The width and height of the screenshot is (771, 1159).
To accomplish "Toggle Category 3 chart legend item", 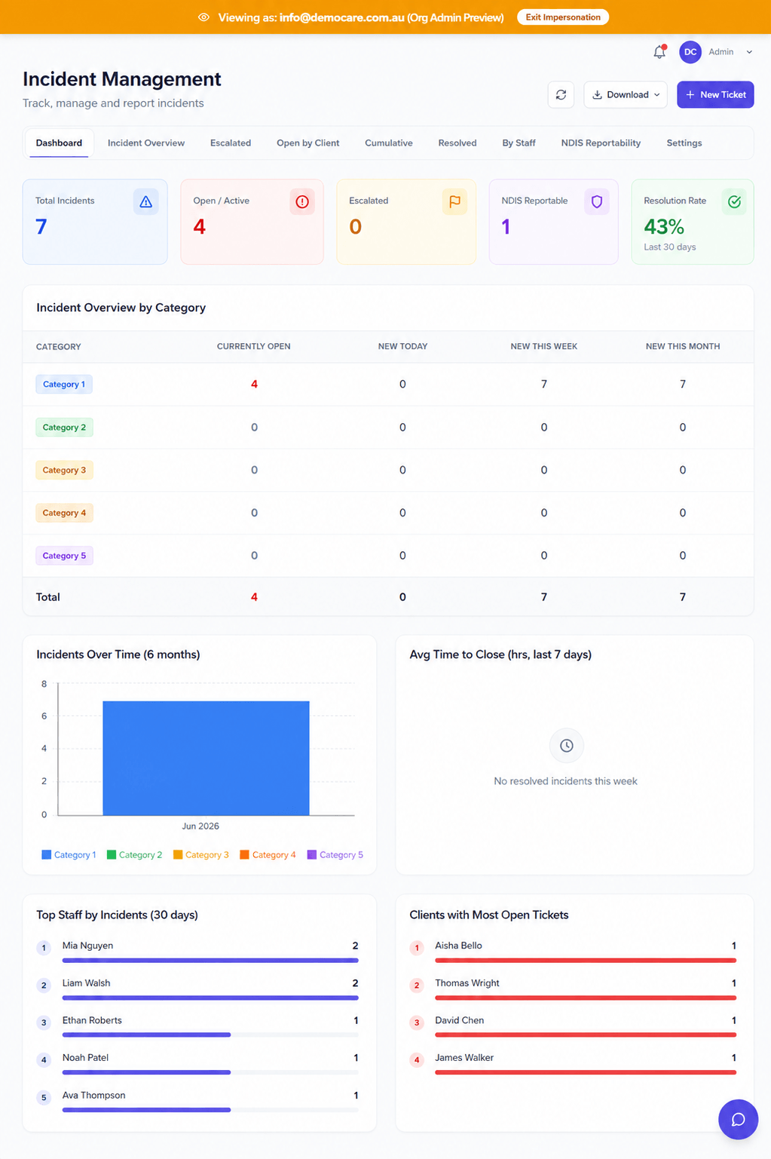I will click(200, 854).
